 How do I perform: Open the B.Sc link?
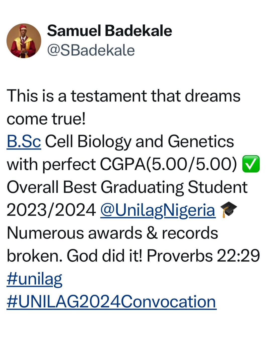click(x=24, y=141)
